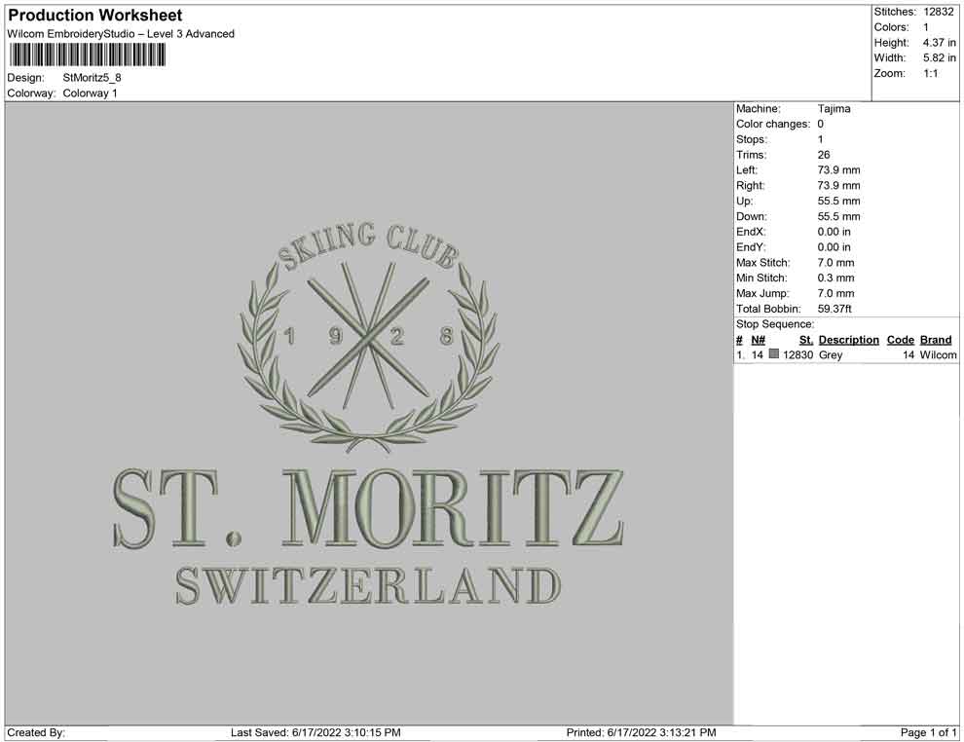The width and height of the screenshot is (964, 742).
Task: Click the ST. MORITZ embroidered lettering
Action: click(x=368, y=508)
